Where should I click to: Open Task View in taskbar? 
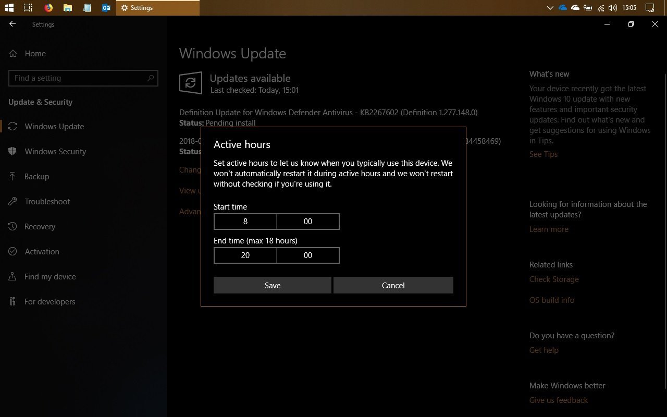[x=28, y=8]
